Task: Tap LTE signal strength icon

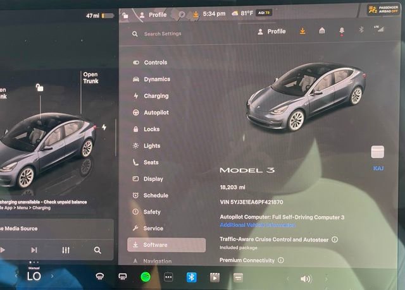Action: coord(379,28)
